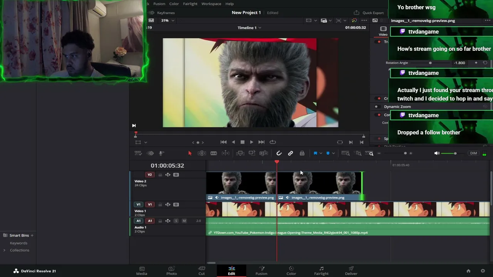Toggle auto track selector on Video 2

click(168, 175)
